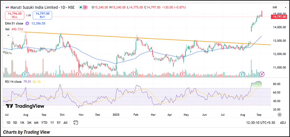The height and width of the screenshot is (137, 290).
Task: Click the purple refresh icon beside EMA 51
Action: [x=27, y=23]
